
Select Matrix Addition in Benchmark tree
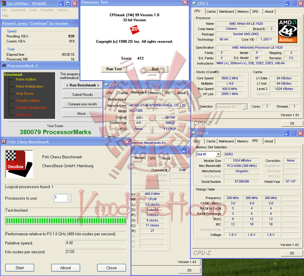pyautogui.click(x=26, y=79)
